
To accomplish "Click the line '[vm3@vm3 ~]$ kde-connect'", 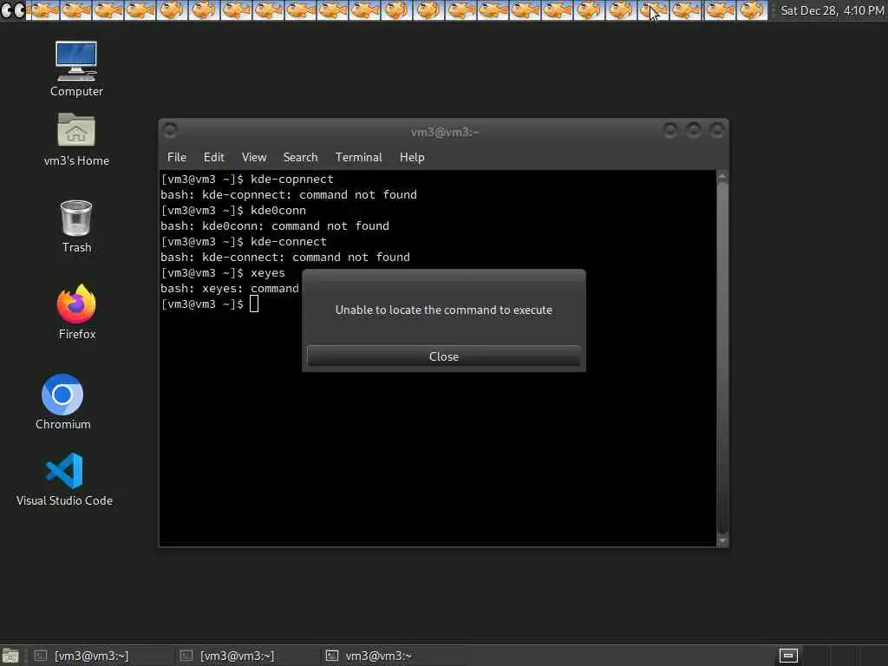I will click(x=244, y=241).
